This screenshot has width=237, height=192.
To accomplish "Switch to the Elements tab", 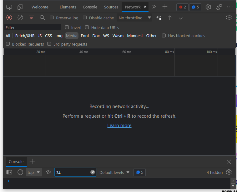I will 68,7.
